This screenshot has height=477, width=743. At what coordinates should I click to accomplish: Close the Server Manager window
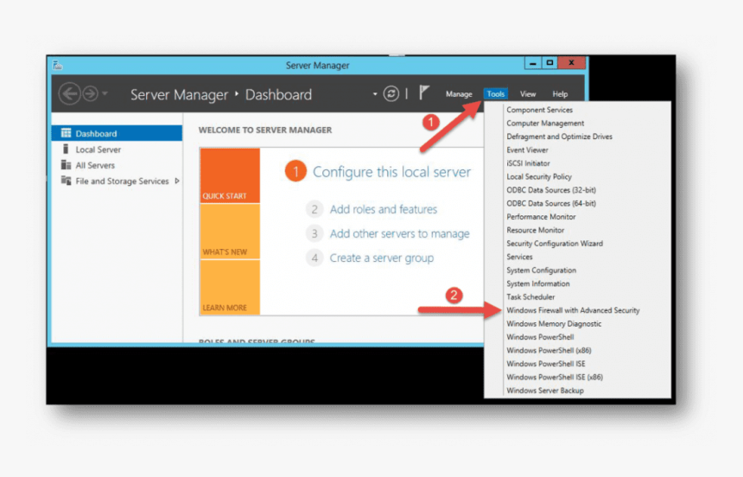(x=571, y=62)
